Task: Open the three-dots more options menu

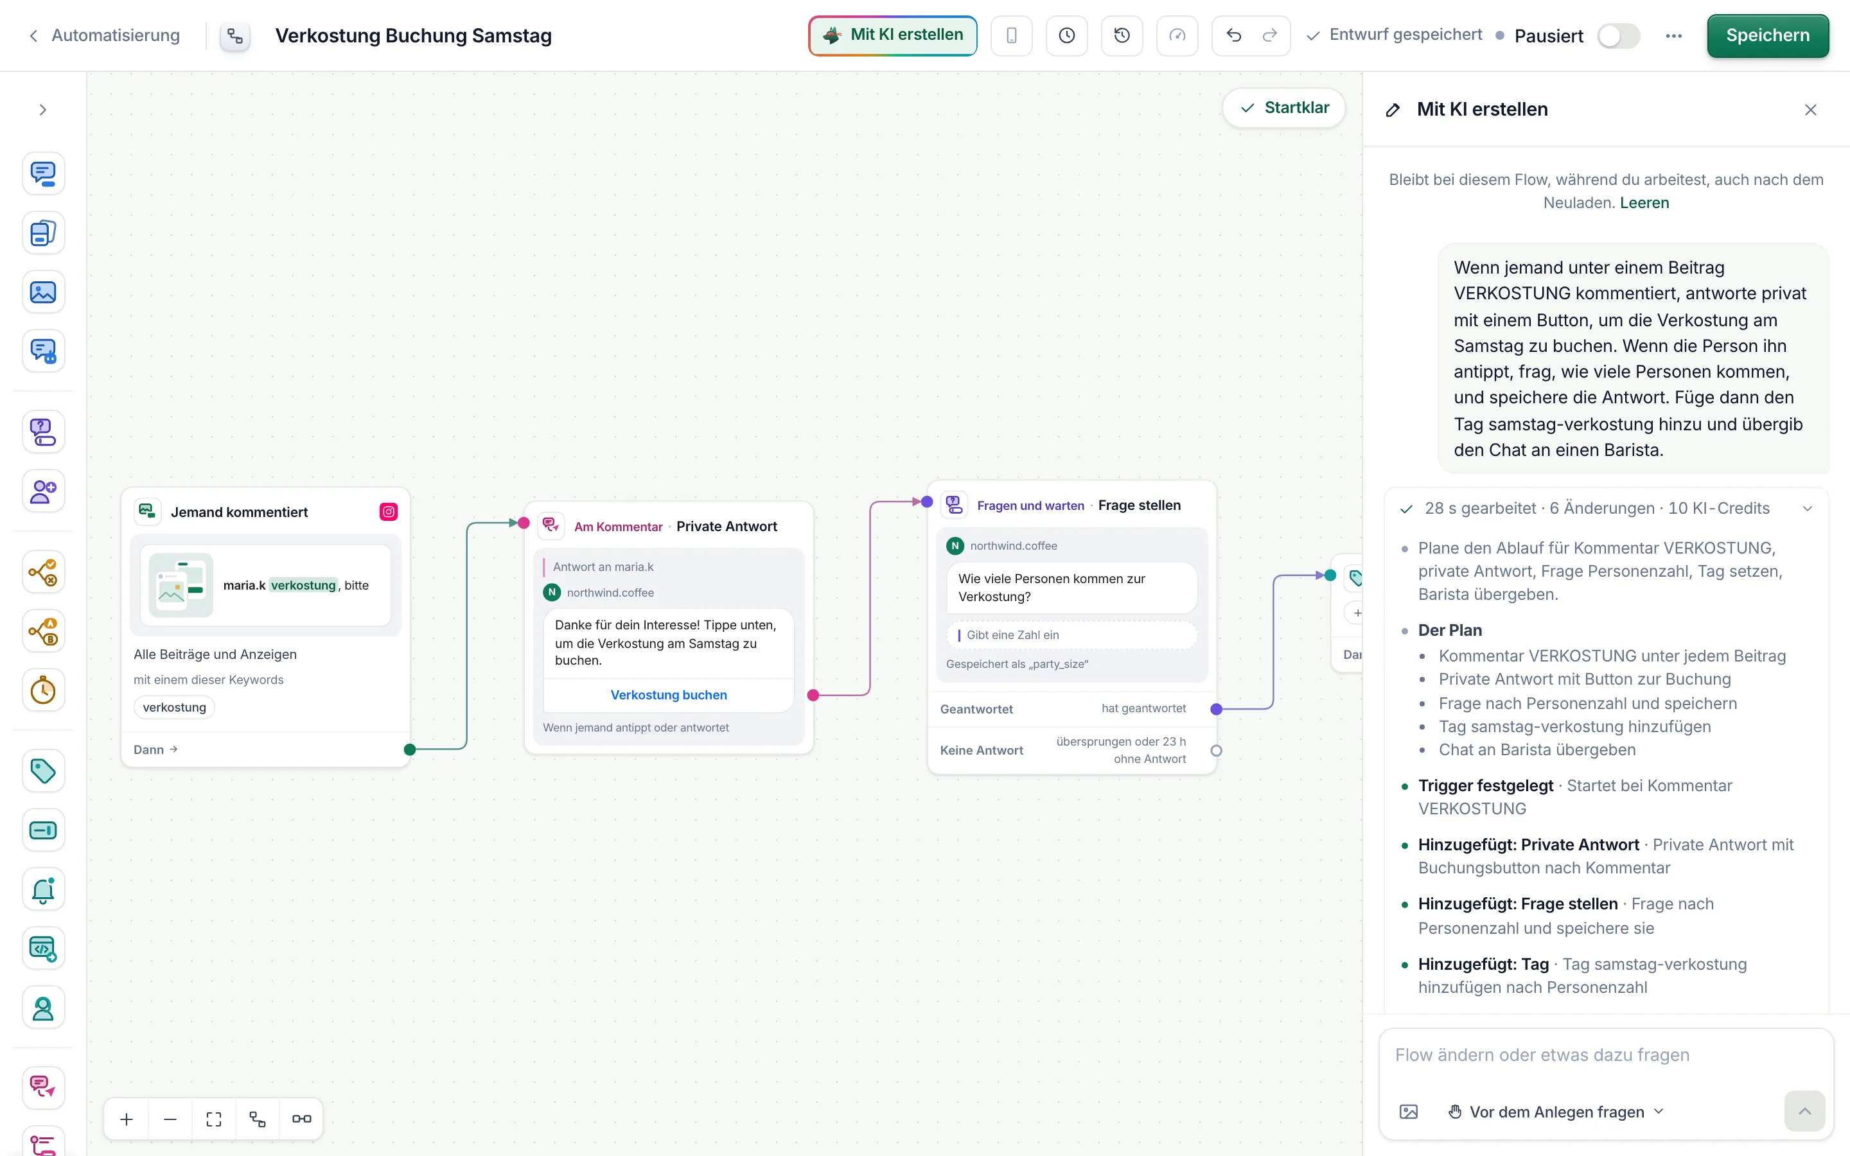Action: point(1673,36)
